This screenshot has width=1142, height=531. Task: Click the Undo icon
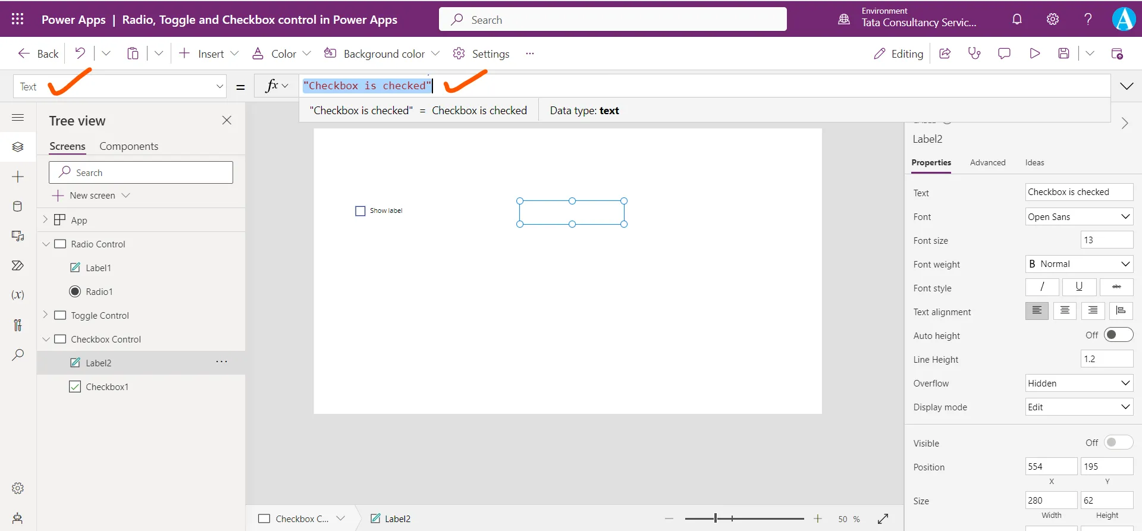coord(80,54)
